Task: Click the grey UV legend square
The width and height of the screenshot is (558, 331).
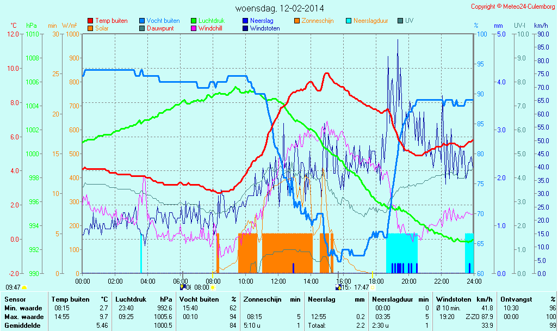Action: tap(400, 21)
